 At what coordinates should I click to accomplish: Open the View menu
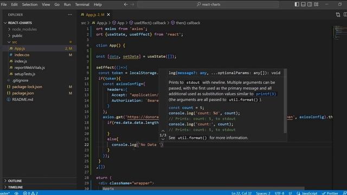pyautogui.click(x=46, y=4)
